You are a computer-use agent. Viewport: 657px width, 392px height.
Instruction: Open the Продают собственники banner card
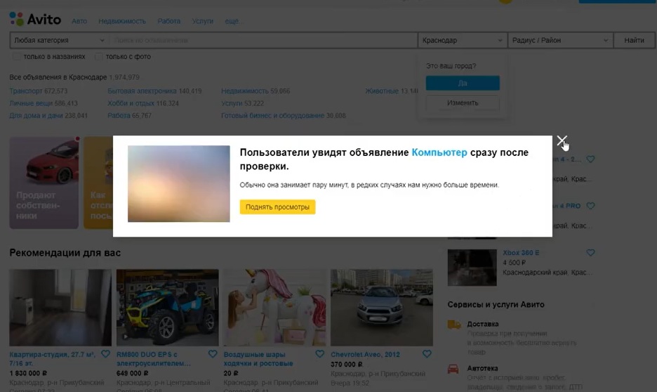point(44,183)
